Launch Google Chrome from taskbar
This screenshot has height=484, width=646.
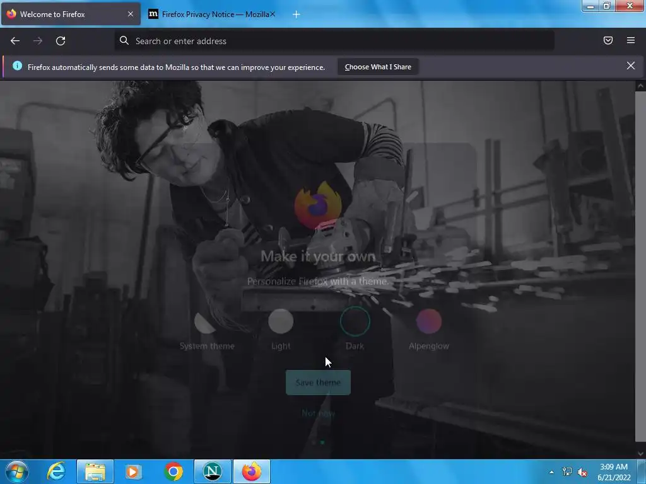click(x=173, y=471)
